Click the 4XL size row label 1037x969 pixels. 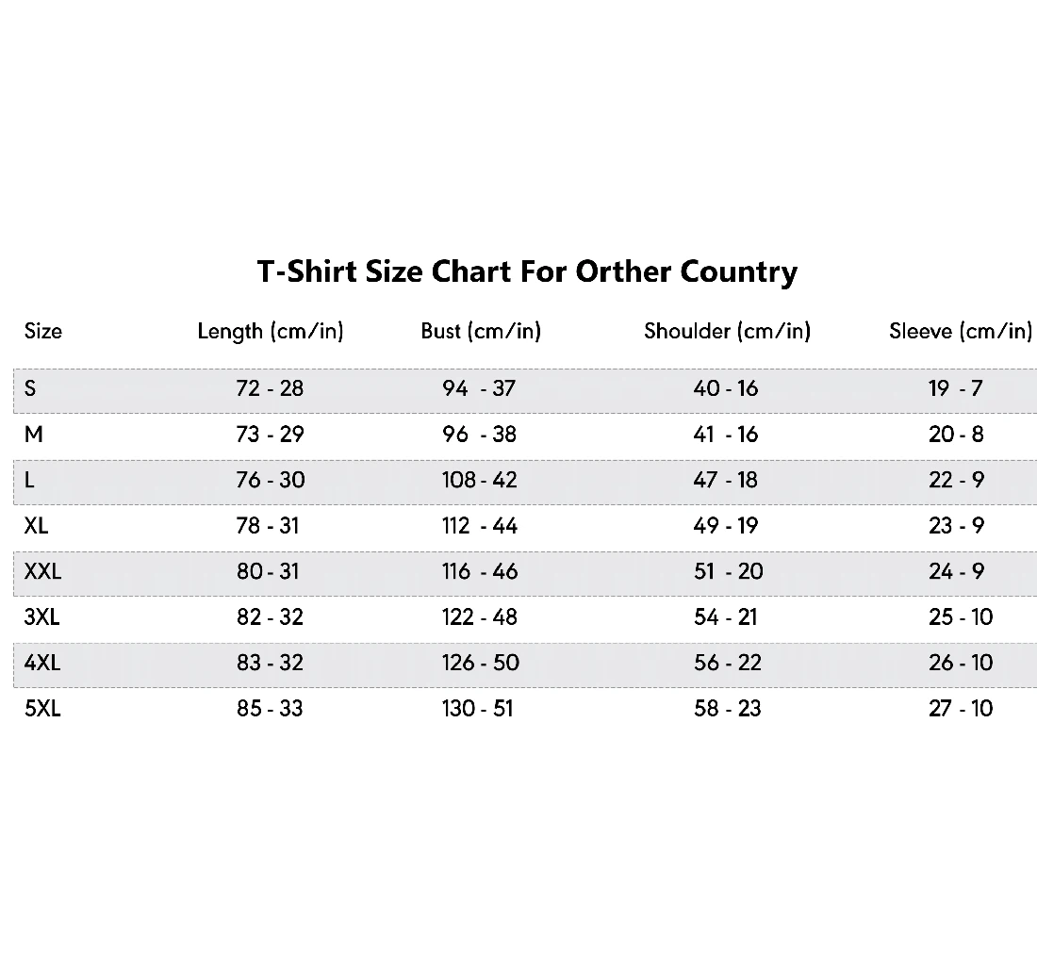(41, 663)
